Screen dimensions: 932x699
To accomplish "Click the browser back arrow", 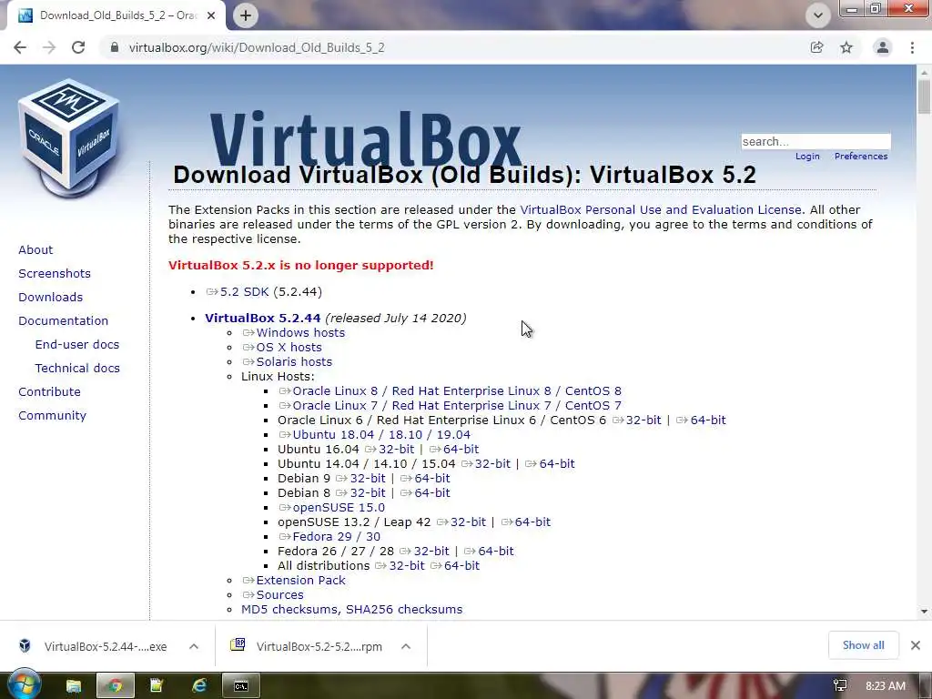I will point(20,47).
